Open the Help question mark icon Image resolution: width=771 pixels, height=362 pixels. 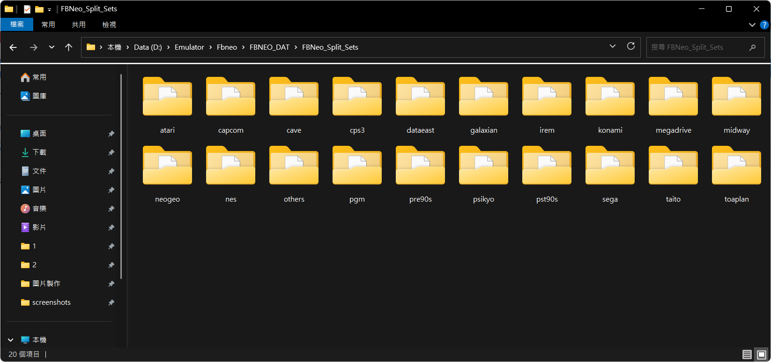coord(764,25)
